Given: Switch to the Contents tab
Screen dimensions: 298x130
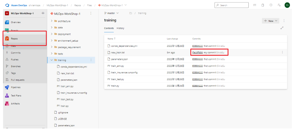Looking at the screenshot, I should point(109,28).
